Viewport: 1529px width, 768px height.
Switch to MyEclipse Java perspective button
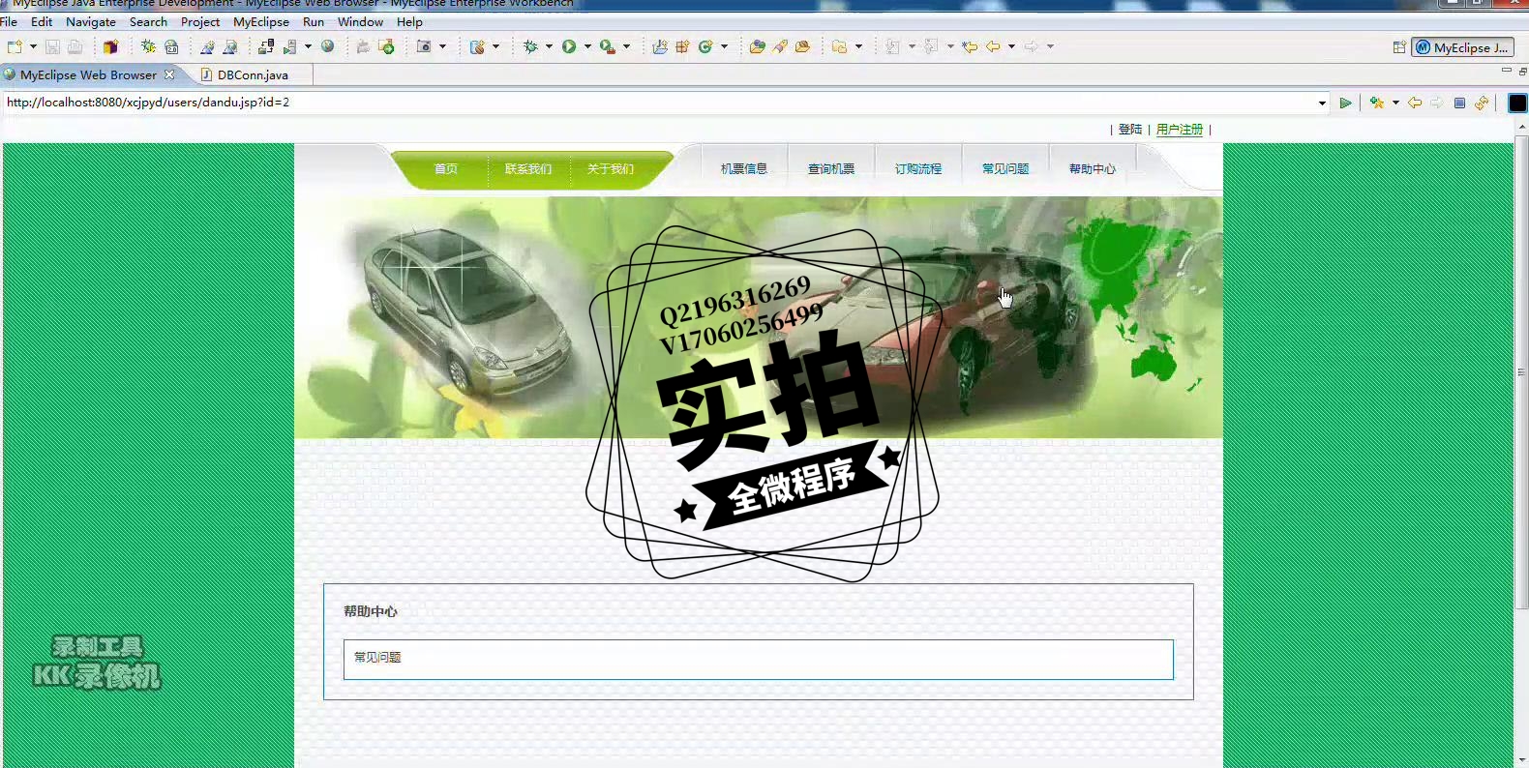(x=1462, y=47)
